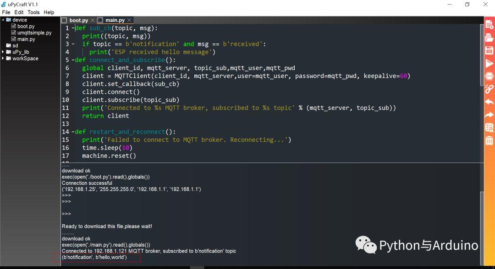This screenshot has height=269, width=495.
Task: Click the workSpace folder icon
Action: point(9,58)
